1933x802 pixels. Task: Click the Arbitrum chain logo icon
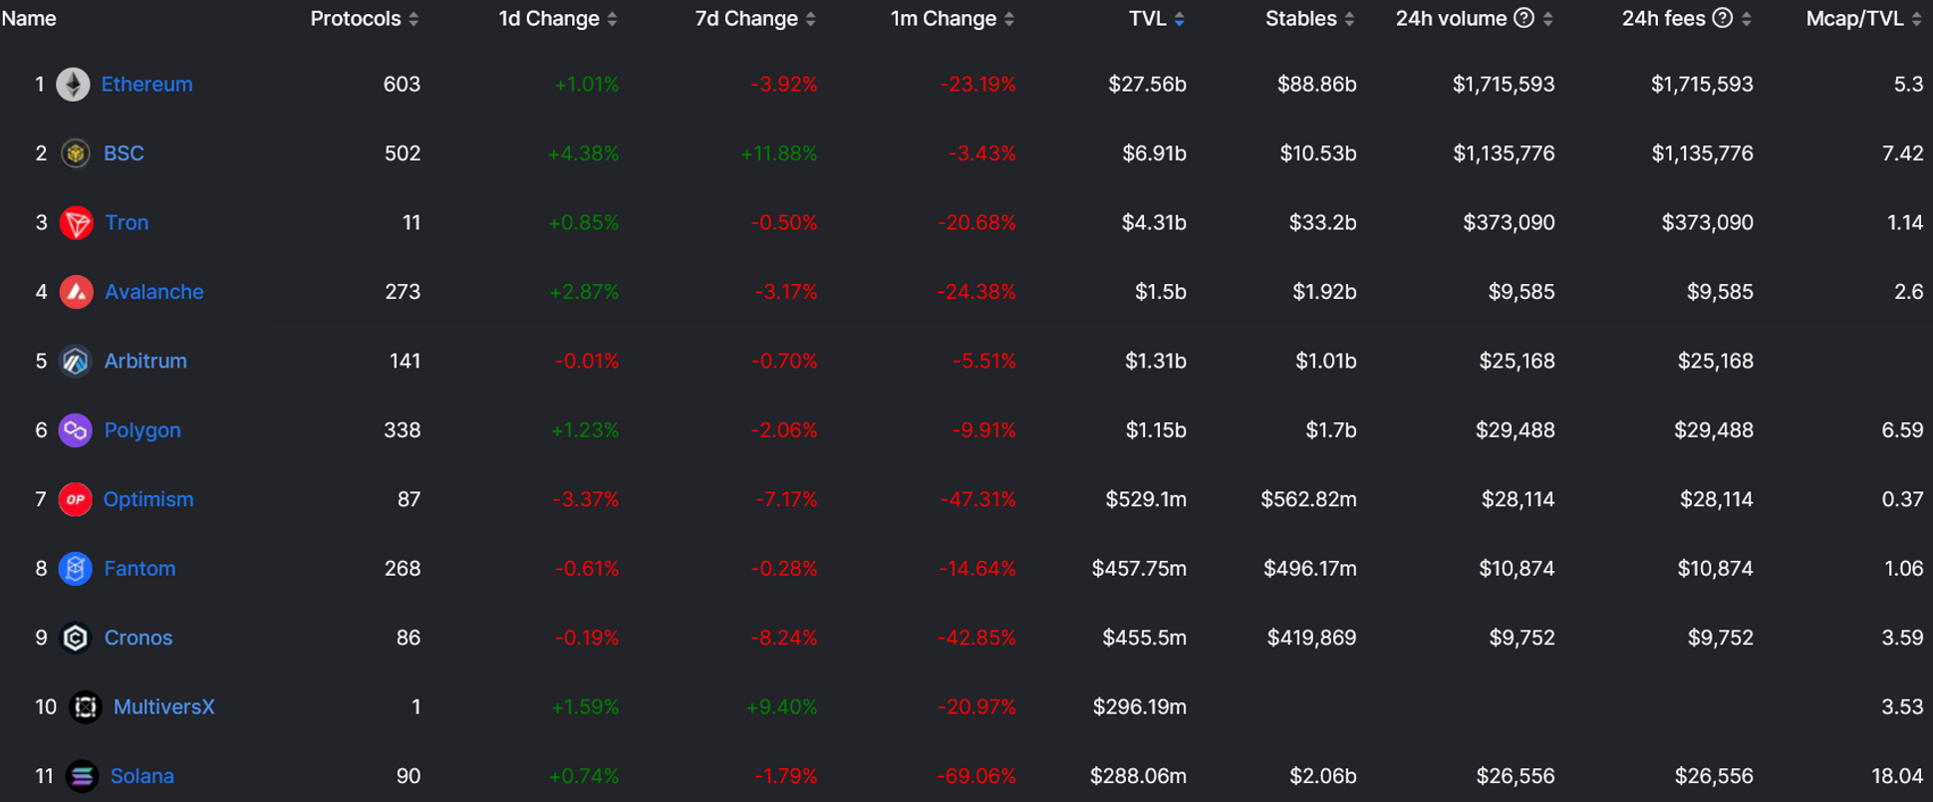(76, 362)
